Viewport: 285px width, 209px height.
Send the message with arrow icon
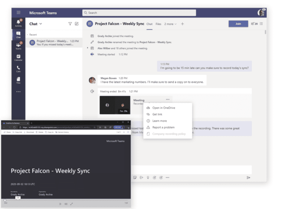click(249, 177)
